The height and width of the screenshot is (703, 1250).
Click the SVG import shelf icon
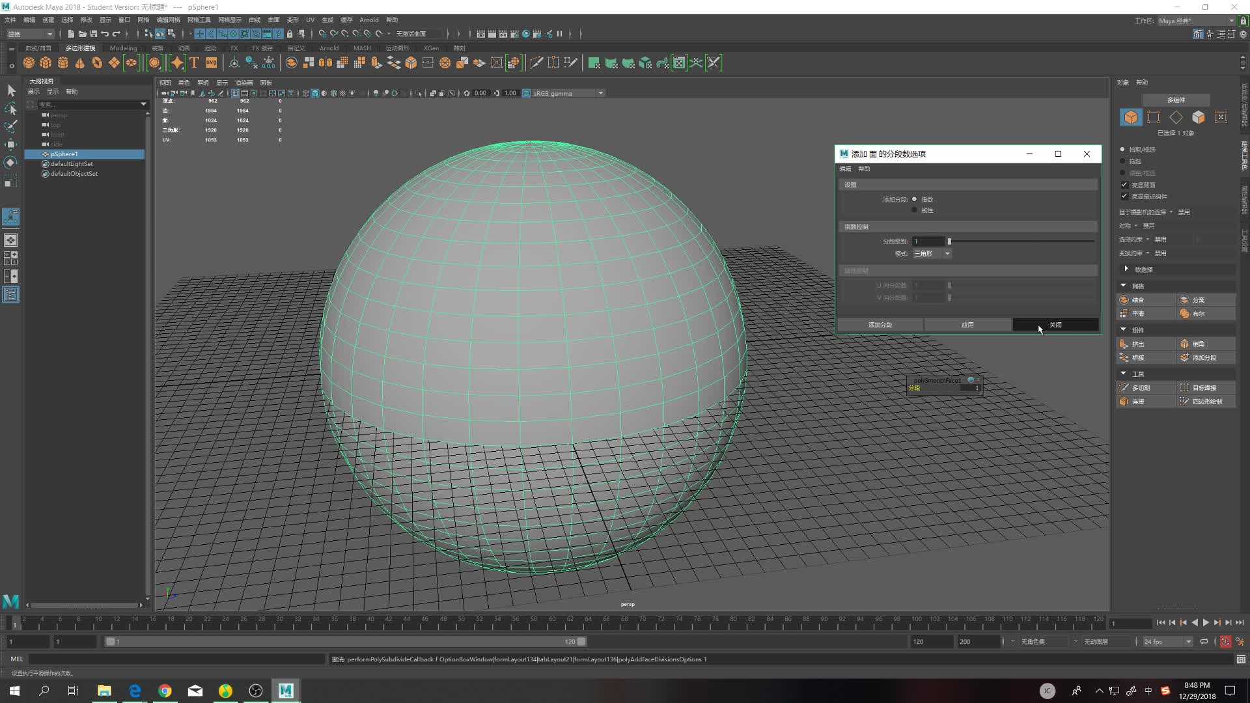pos(212,62)
